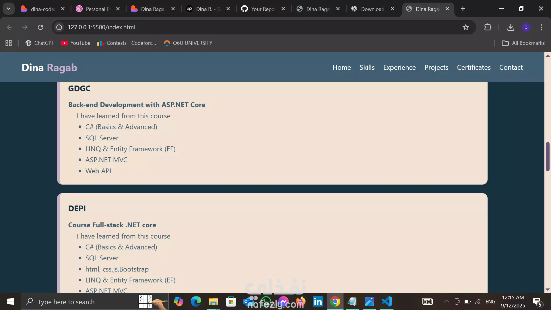Open the YouTube bookmark
Screen dimensions: 551x310
[x=76, y=43]
